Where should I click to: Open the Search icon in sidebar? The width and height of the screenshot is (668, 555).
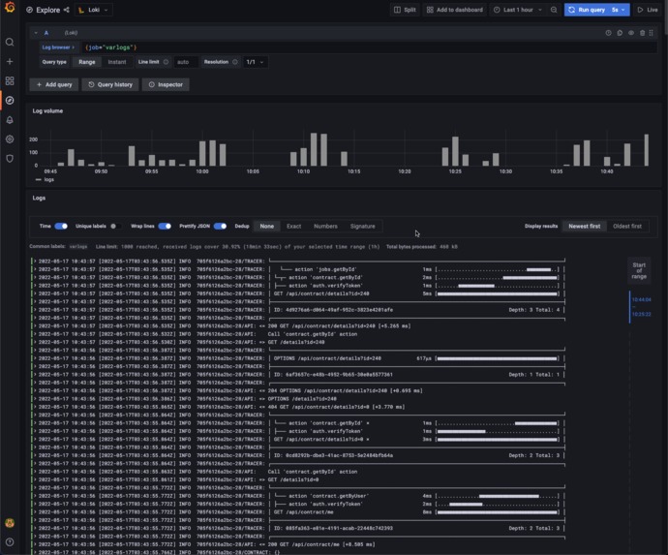[x=10, y=43]
